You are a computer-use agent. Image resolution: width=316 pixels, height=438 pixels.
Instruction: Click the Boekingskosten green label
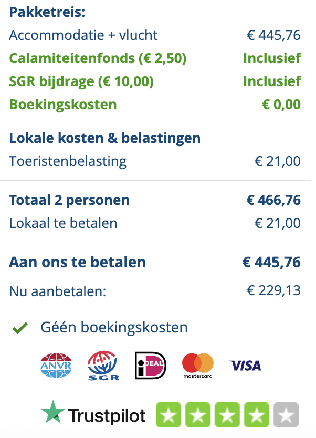(63, 105)
